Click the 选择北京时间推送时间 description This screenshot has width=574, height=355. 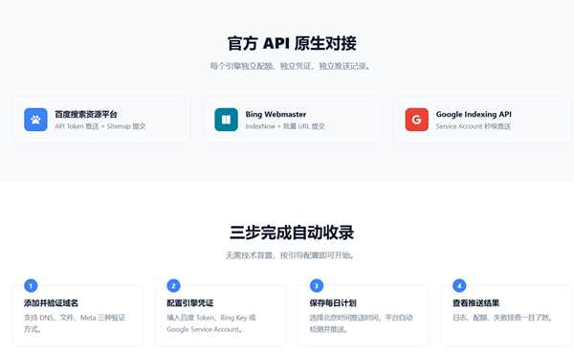tap(362, 323)
